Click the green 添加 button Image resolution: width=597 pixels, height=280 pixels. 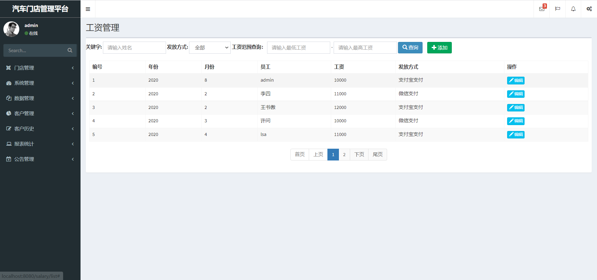(x=439, y=47)
